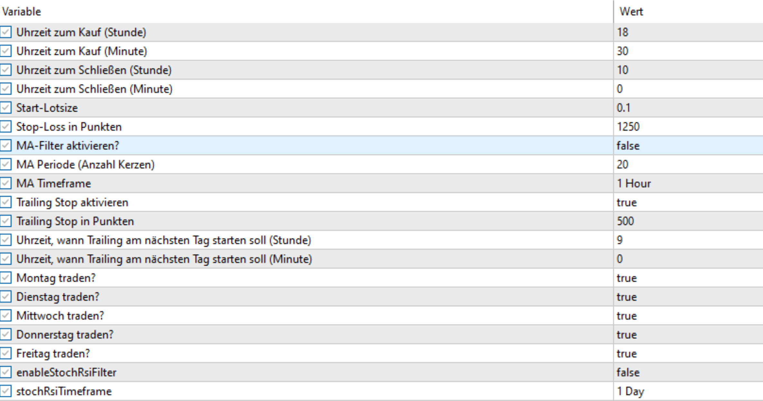Select the Start-Lotsize value 0.1
This screenshot has width=763, height=401.
click(623, 108)
